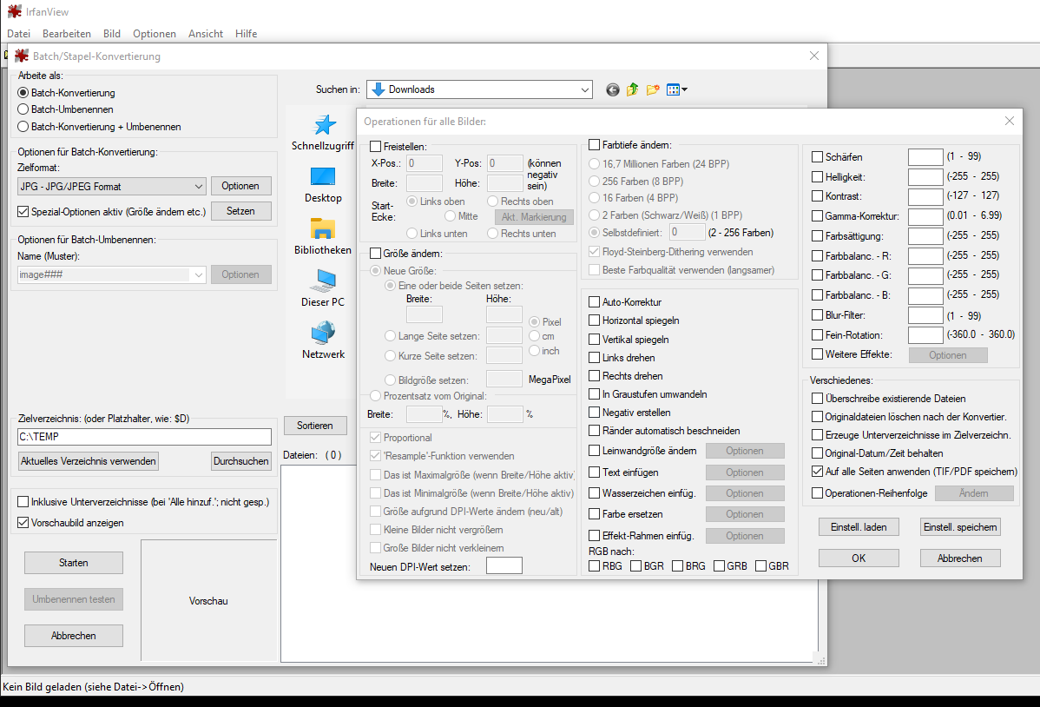The width and height of the screenshot is (1040, 707).
Task: Click the Starten button
Action: pyautogui.click(x=74, y=563)
